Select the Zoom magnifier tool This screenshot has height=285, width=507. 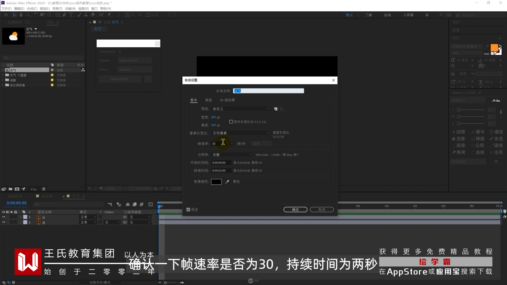(x=27, y=15)
